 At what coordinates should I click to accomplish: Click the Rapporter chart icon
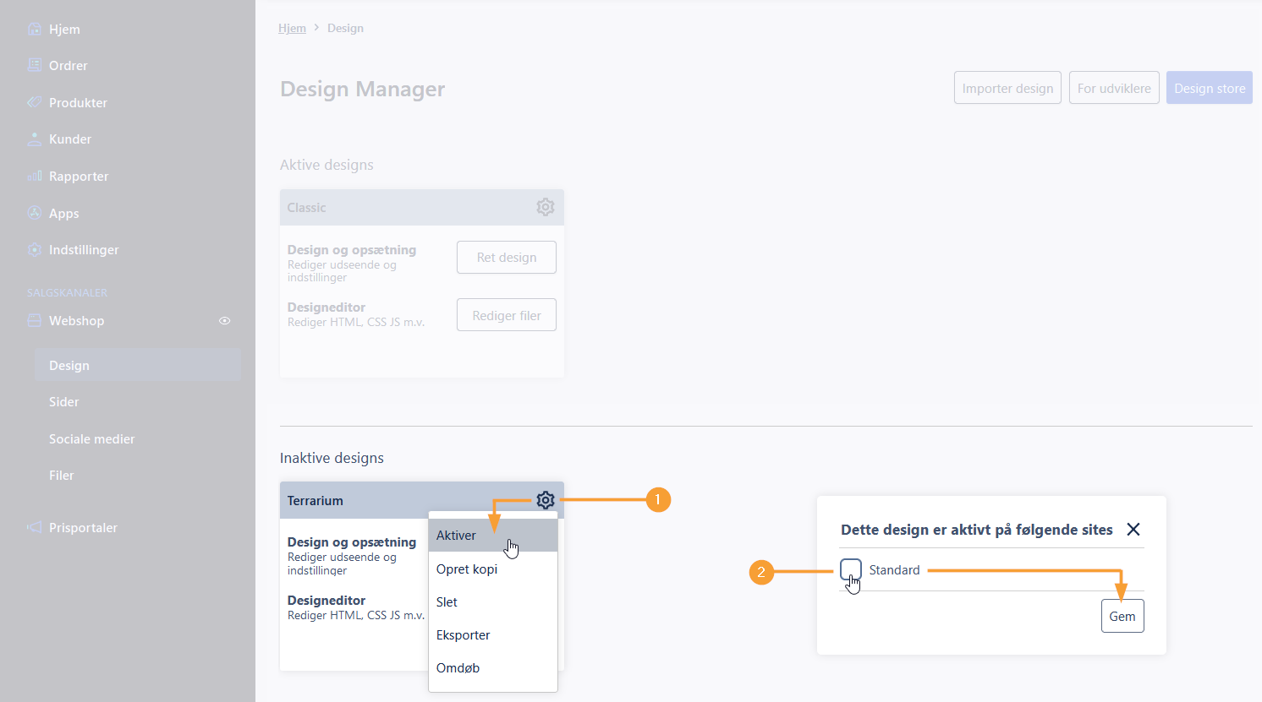[34, 176]
